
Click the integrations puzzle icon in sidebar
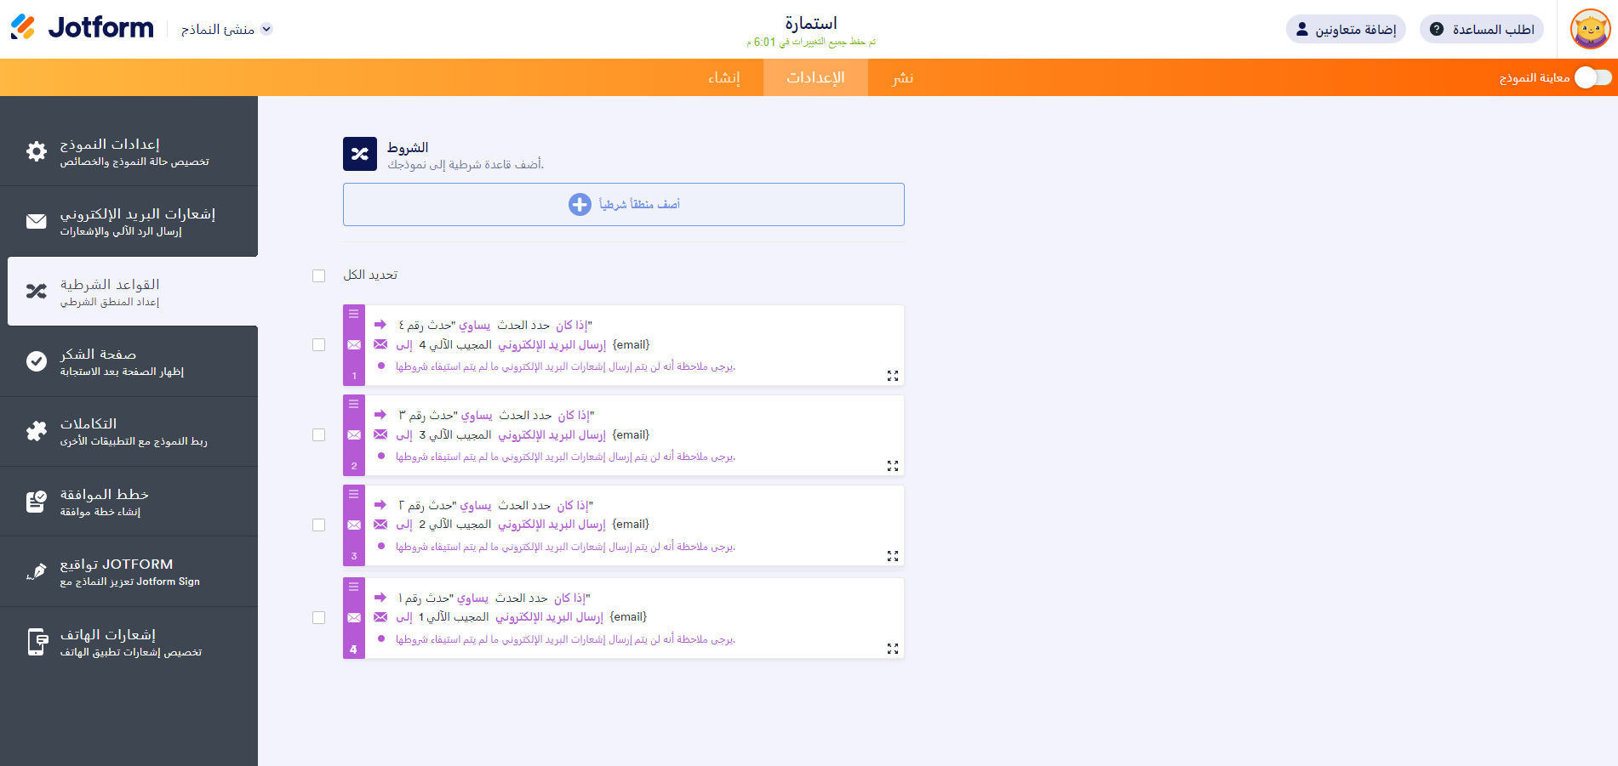(x=36, y=431)
